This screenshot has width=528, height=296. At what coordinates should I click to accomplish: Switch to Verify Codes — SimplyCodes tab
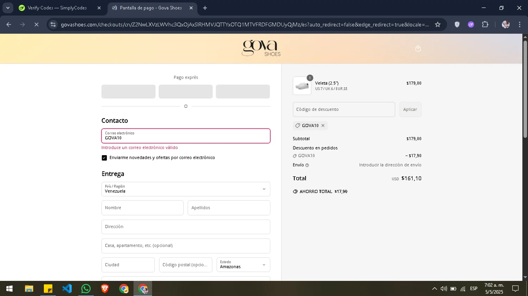click(x=57, y=8)
